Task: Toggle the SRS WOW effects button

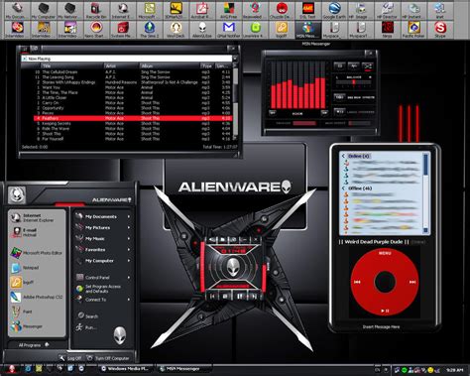Action: click(339, 97)
